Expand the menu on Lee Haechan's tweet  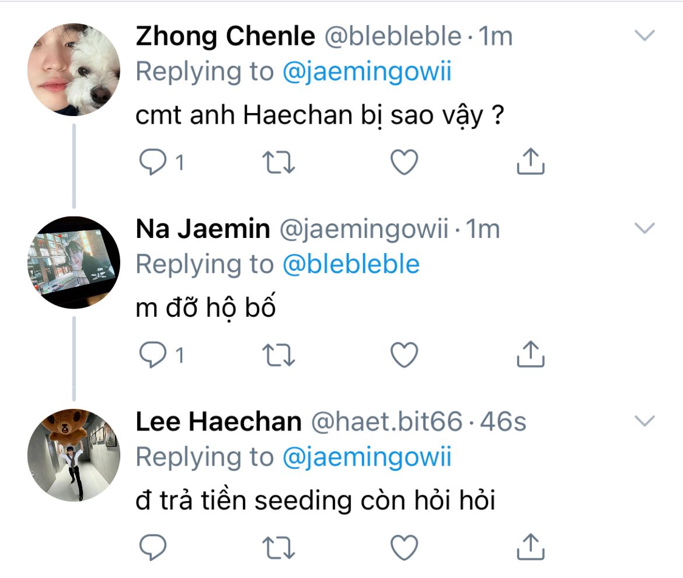[644, 421]
